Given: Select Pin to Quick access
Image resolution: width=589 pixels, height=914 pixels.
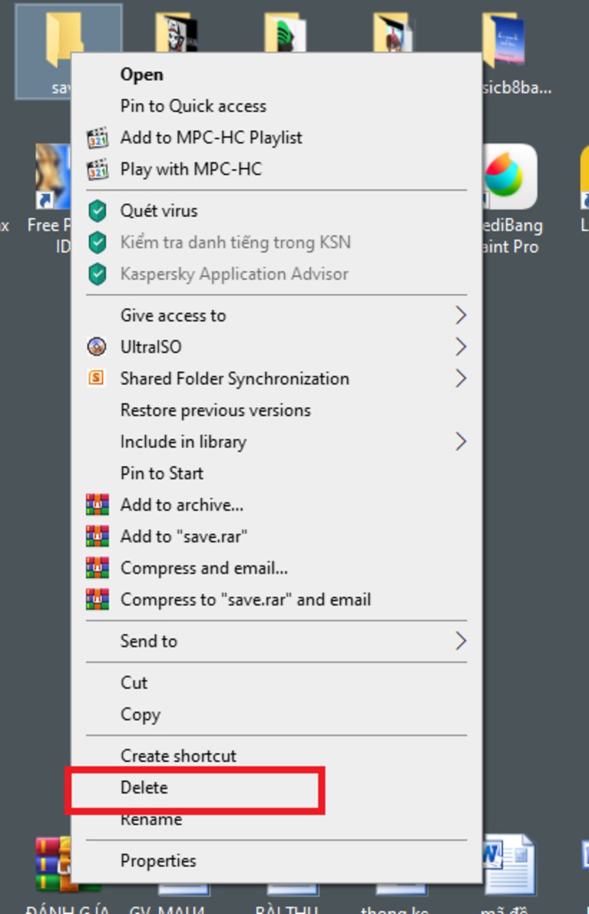Looking at the screenshot, I should click(193, 106).
